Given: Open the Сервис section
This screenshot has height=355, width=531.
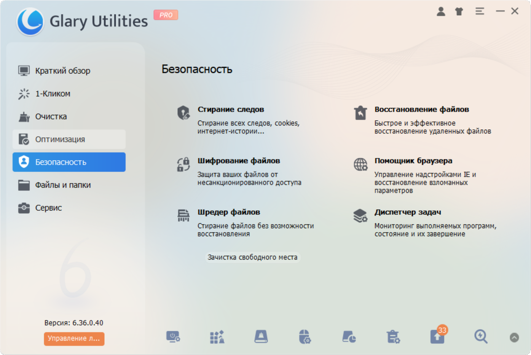Looking at the screenshot, I should pyautogui.click(x=69, y=208).
